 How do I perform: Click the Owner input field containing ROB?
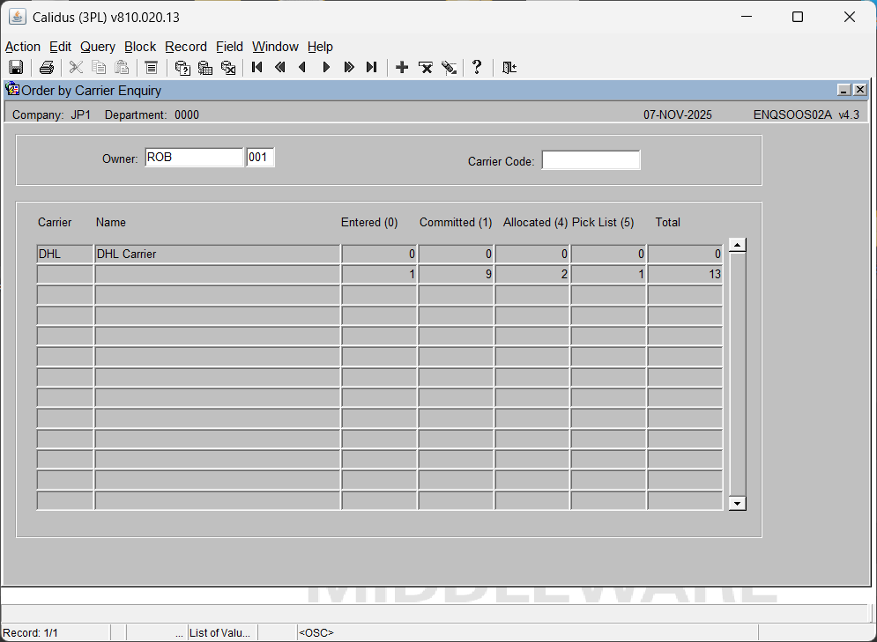194,158
